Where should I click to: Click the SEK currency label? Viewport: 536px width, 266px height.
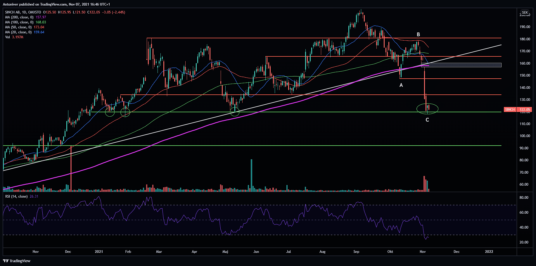coord(525,13)
